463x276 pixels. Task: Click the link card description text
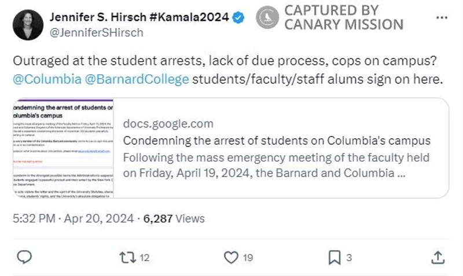point(278,165)
